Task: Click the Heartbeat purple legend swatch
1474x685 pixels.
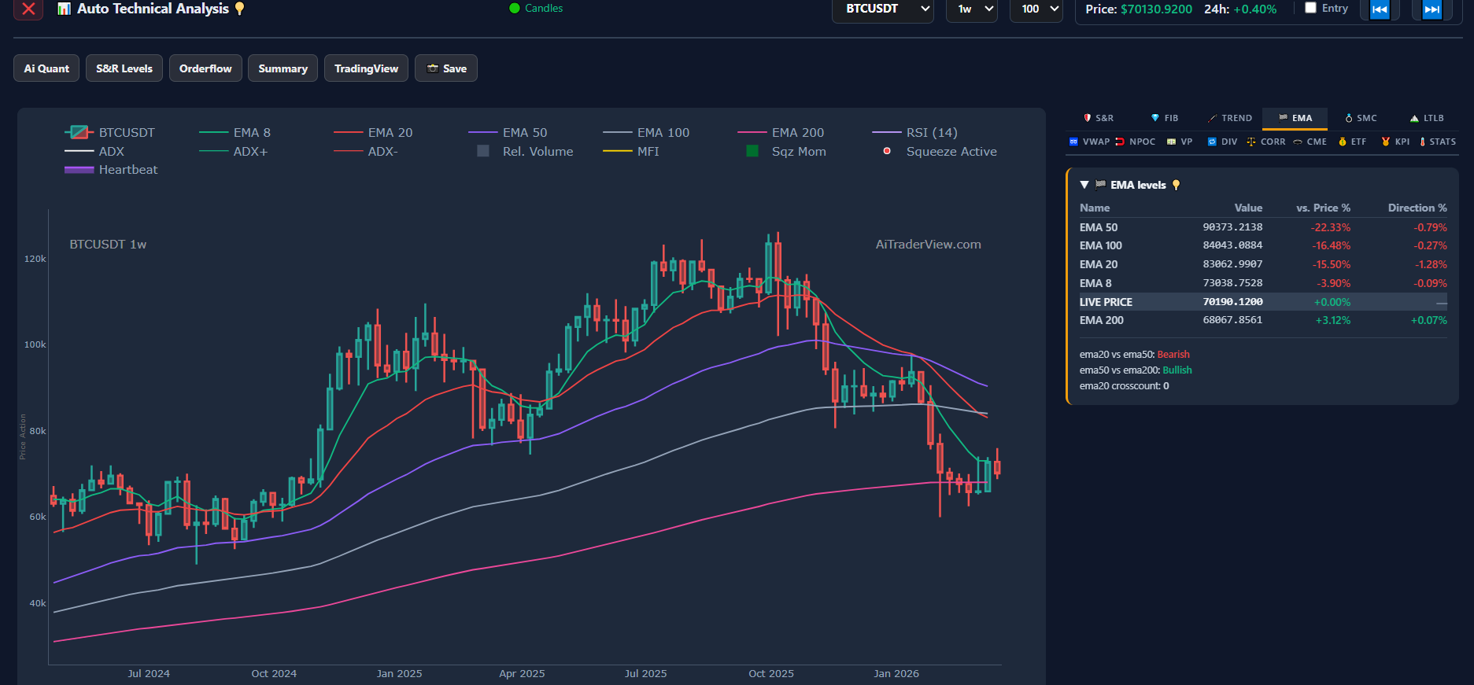Action: (x=79, y=170)
